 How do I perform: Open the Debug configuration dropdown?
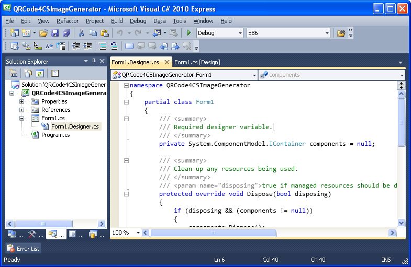pos(240,33)
